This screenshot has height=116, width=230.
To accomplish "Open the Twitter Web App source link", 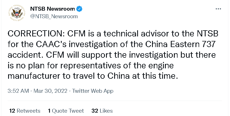I will [93, 91].
